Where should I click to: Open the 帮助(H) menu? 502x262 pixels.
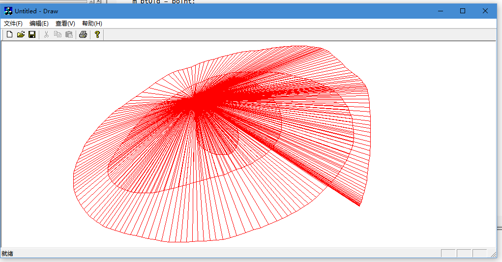(92, 24)
